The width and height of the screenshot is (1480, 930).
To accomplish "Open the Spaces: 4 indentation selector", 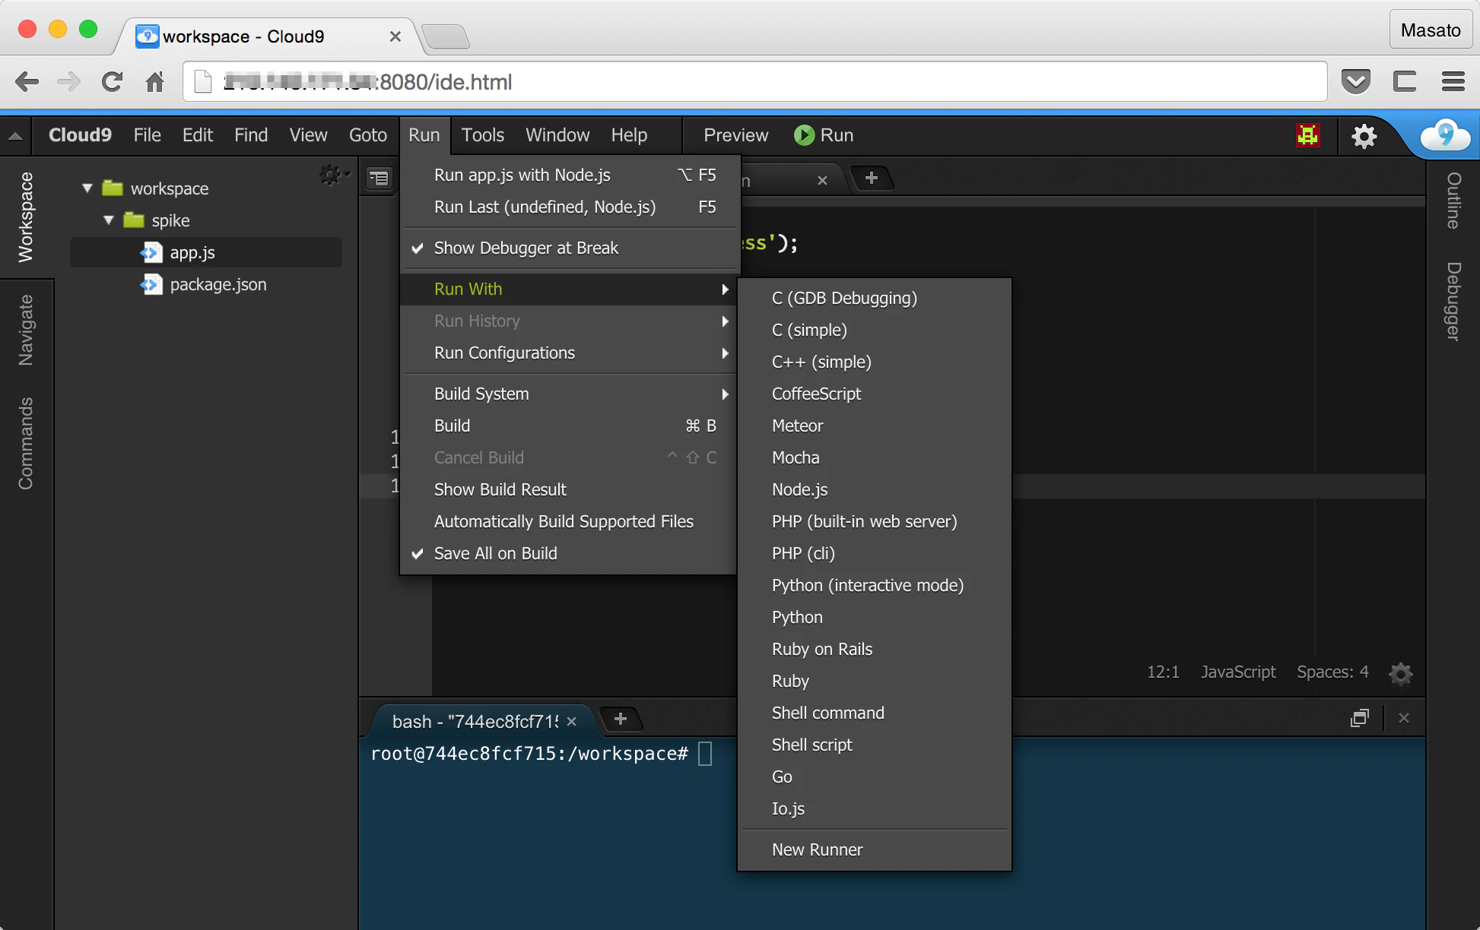I will [x=1332, y=672].
